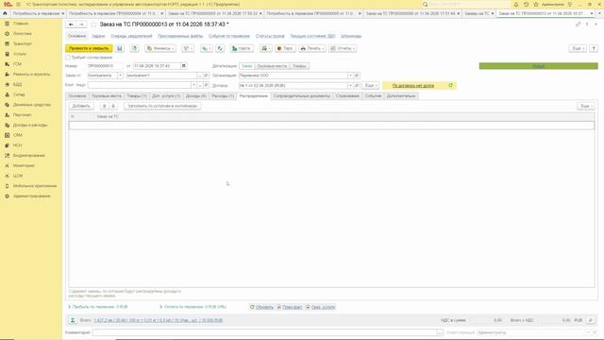The width and height of the screenshot is (604, 340).
Task: Open the linked contract with its open icon
Action: [357, 85]
